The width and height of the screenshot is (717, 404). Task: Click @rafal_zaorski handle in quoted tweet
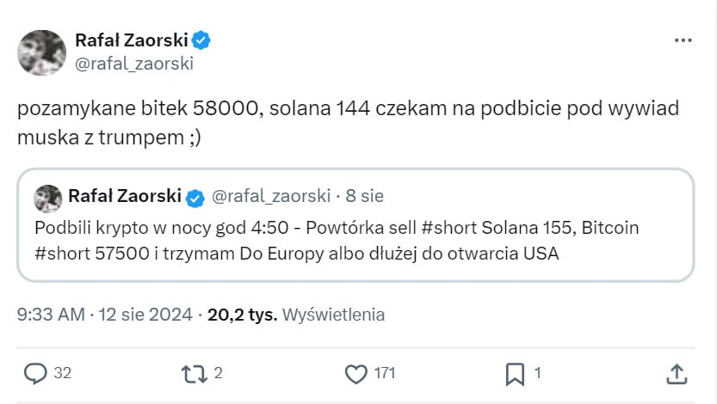coord(271,197)
